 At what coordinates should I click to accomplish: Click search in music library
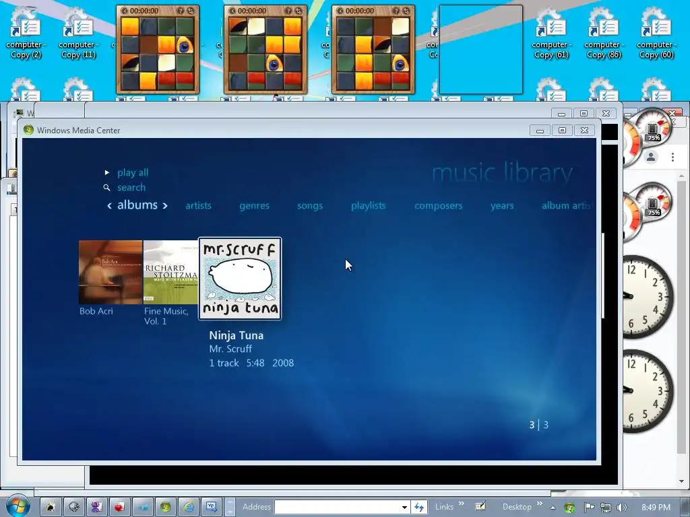click(131, 187)
